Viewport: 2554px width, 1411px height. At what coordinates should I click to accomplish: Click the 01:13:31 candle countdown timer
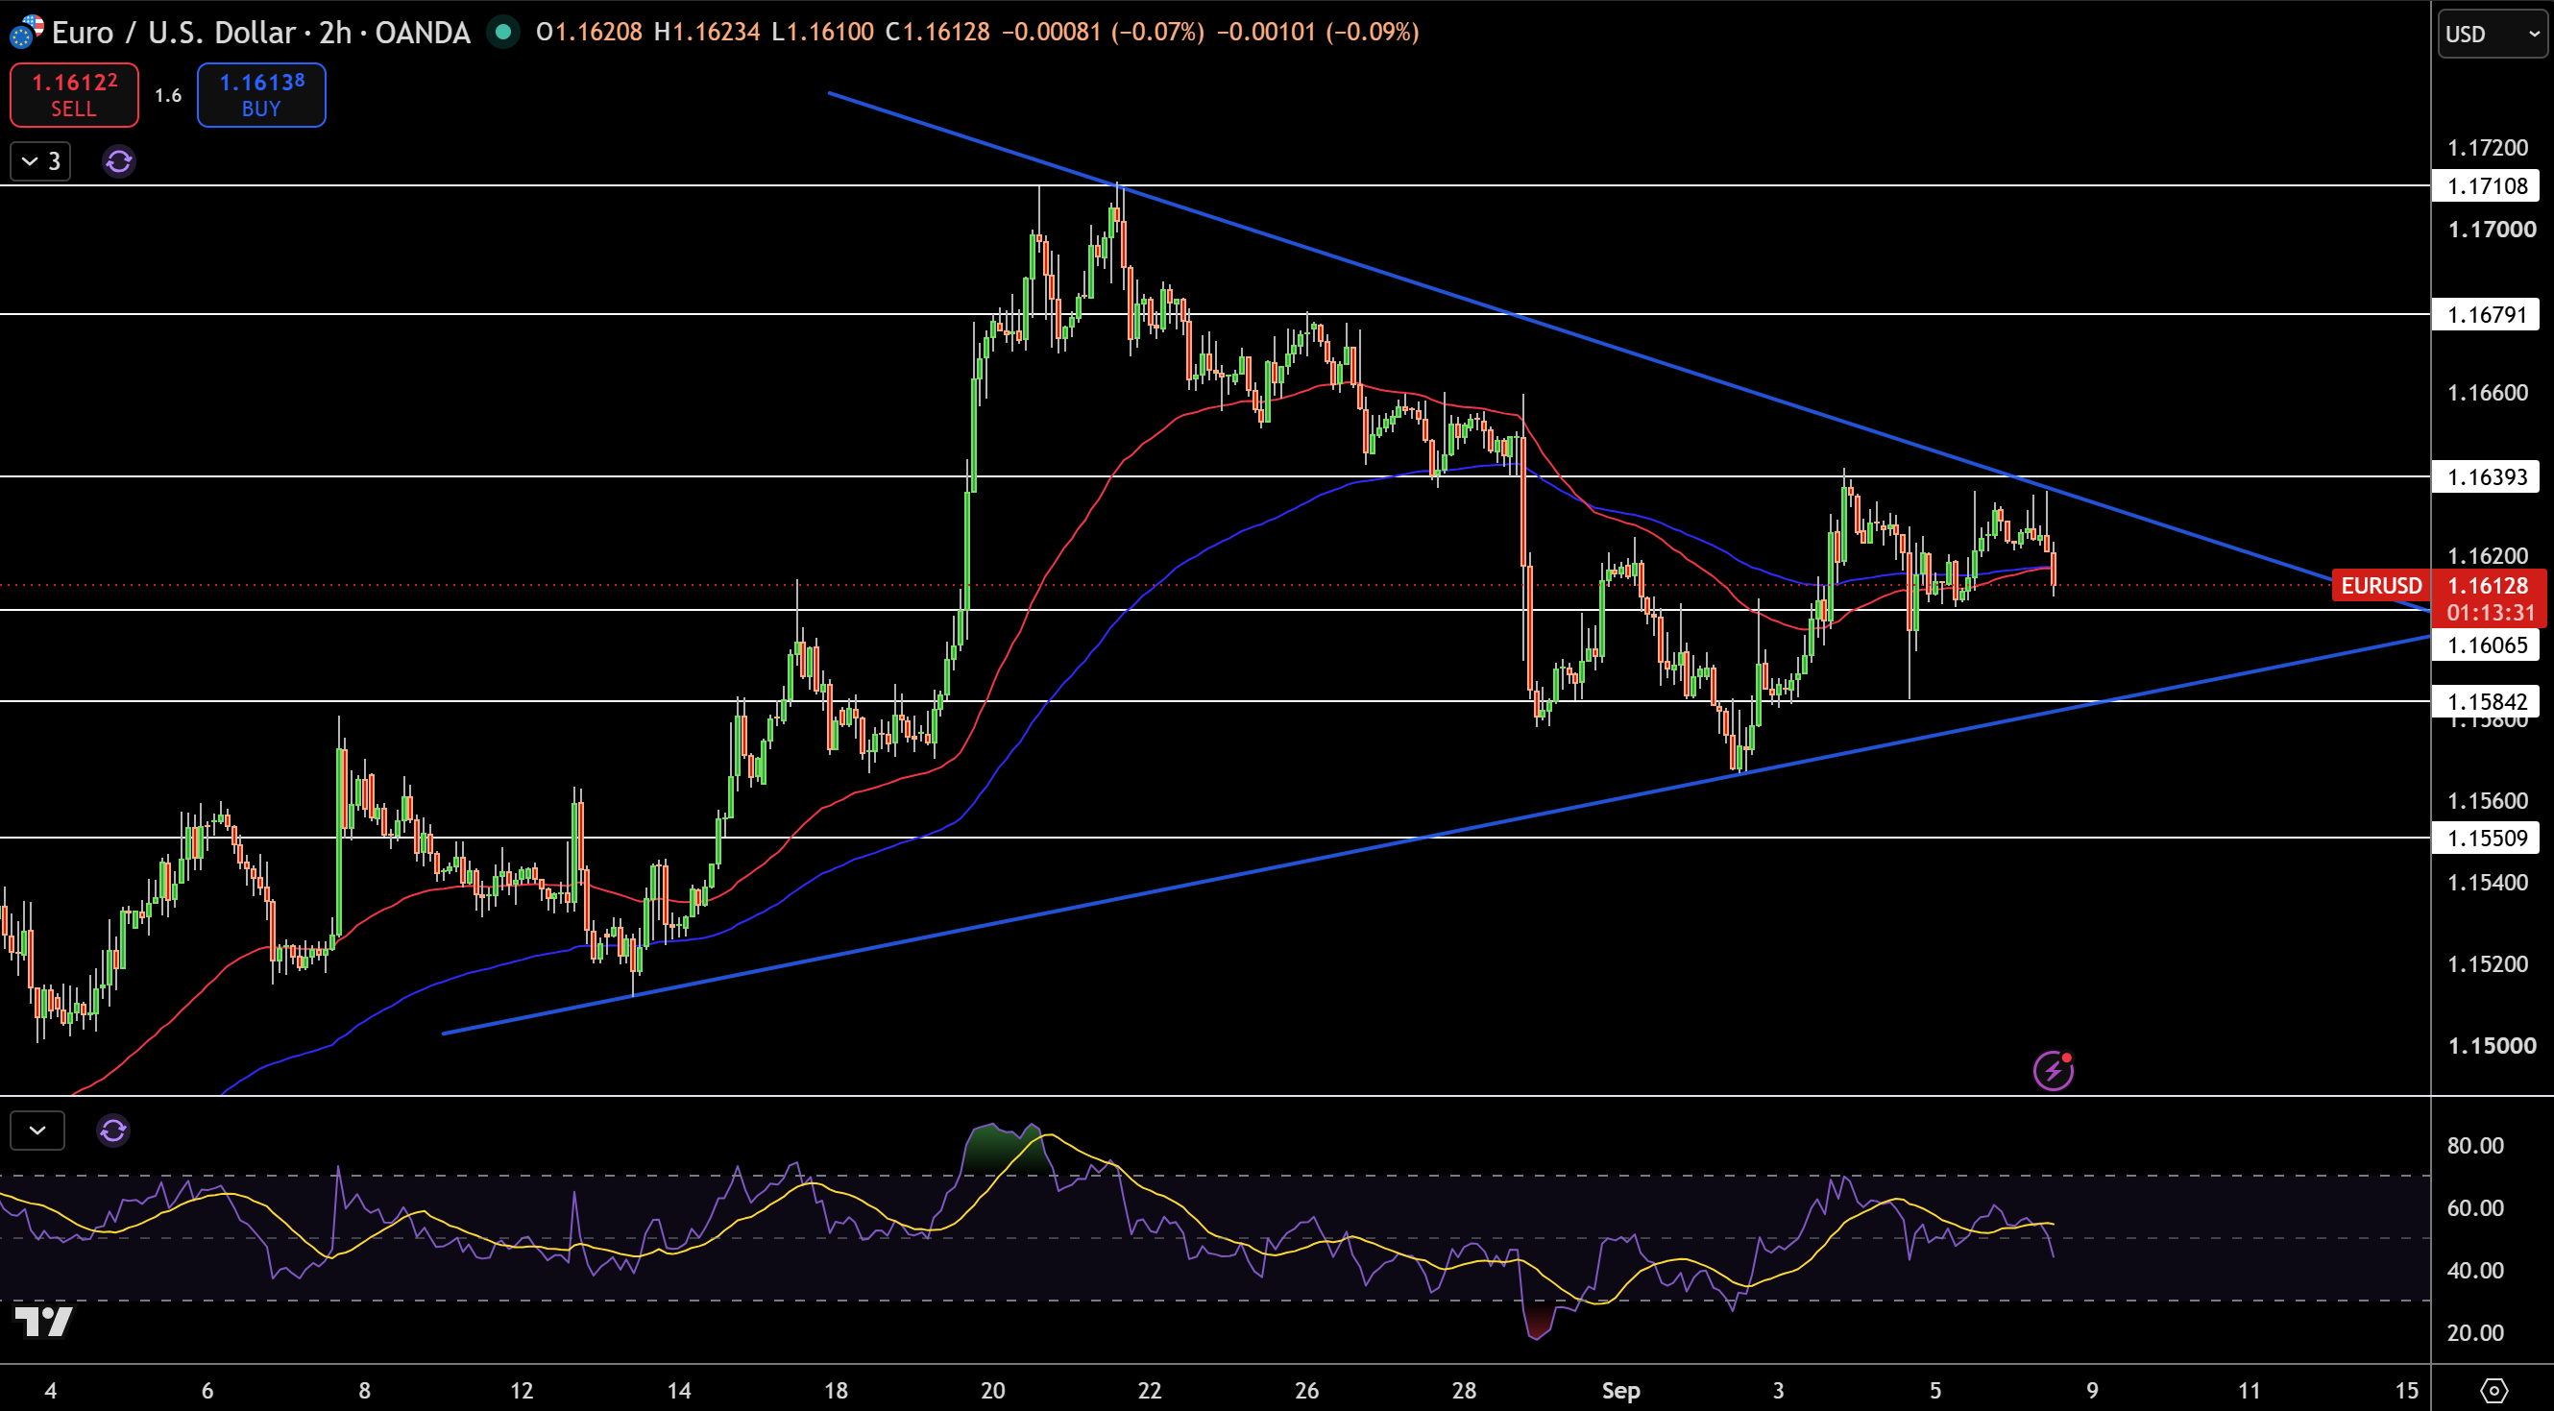pos(2490,613)
